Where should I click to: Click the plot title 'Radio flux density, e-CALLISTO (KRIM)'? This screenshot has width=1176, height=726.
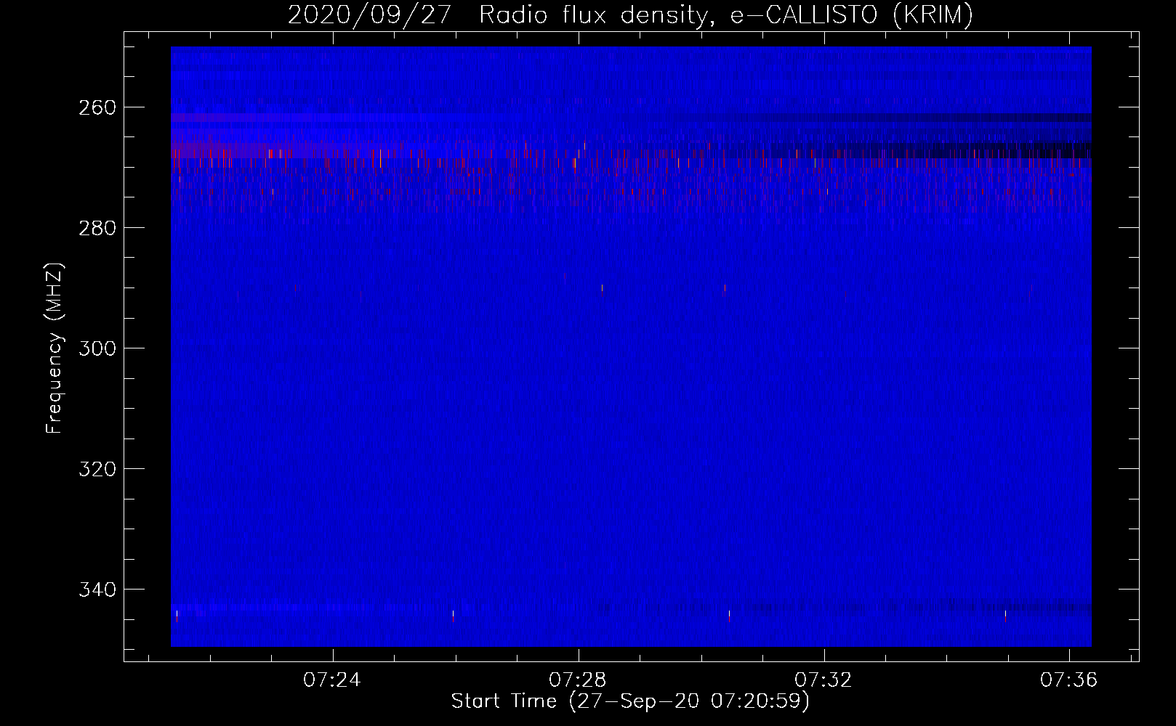(725, 15)
